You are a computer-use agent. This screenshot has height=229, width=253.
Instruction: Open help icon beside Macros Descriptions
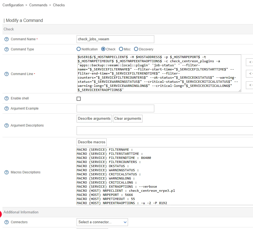[7, 172]
